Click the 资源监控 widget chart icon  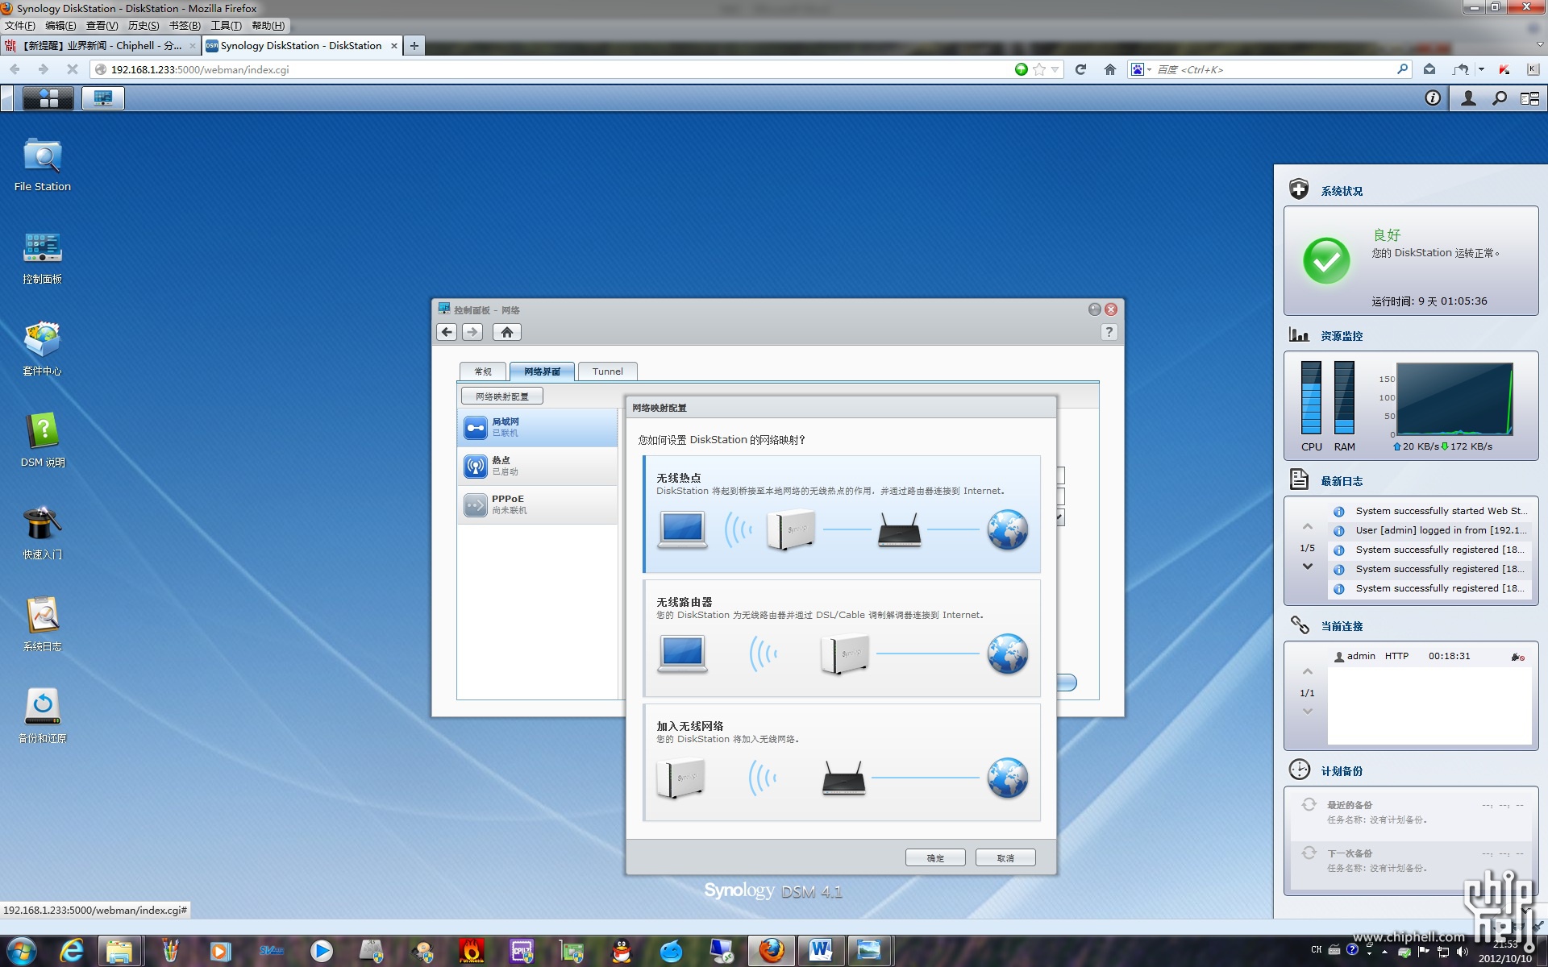tap(1299, 334)
